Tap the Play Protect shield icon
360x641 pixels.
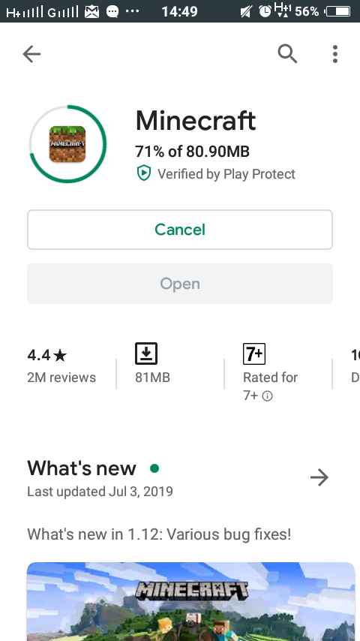[x=143, y=173]
